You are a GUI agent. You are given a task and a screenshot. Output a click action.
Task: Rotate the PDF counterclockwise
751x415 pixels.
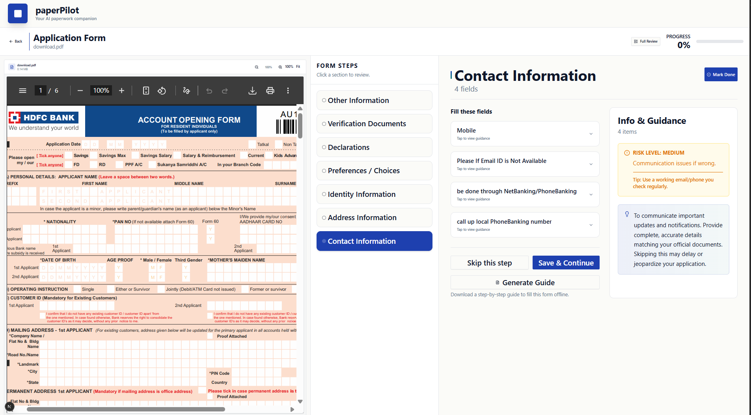[x=162, y=91]
